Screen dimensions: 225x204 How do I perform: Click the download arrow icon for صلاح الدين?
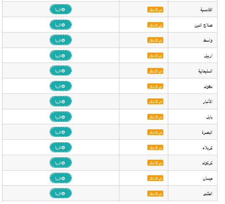(63, 25)
